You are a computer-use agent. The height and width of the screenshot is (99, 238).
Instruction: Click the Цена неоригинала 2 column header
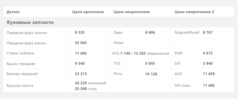194,12
